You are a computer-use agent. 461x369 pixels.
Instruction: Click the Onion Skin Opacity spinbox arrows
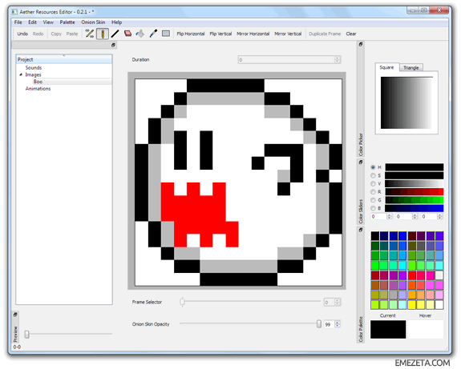coord(338,324)
